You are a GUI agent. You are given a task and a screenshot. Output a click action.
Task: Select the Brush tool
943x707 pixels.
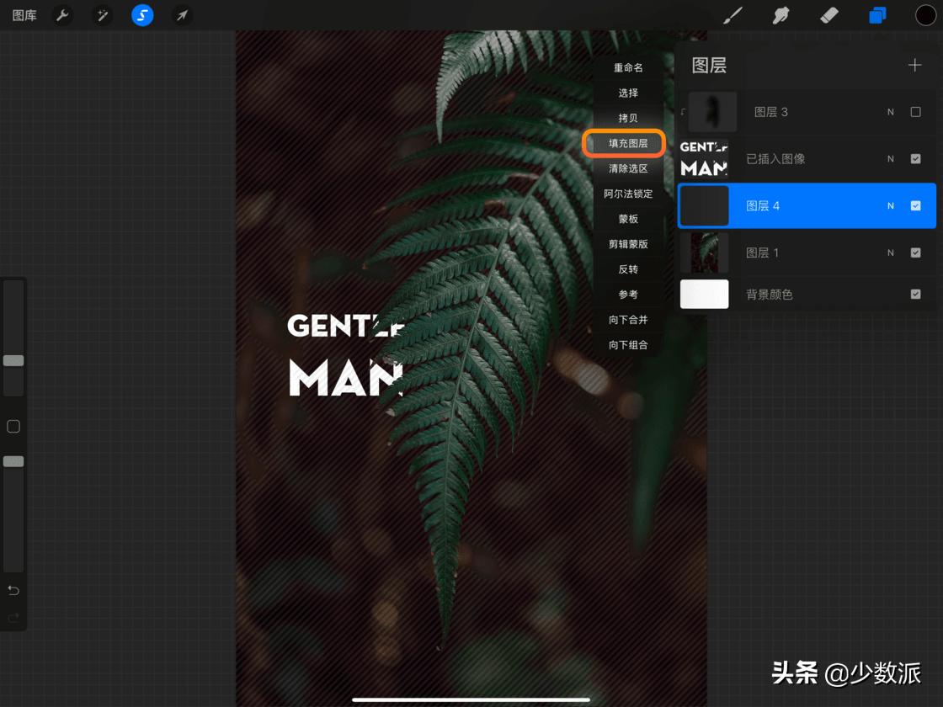click(733, 15)
